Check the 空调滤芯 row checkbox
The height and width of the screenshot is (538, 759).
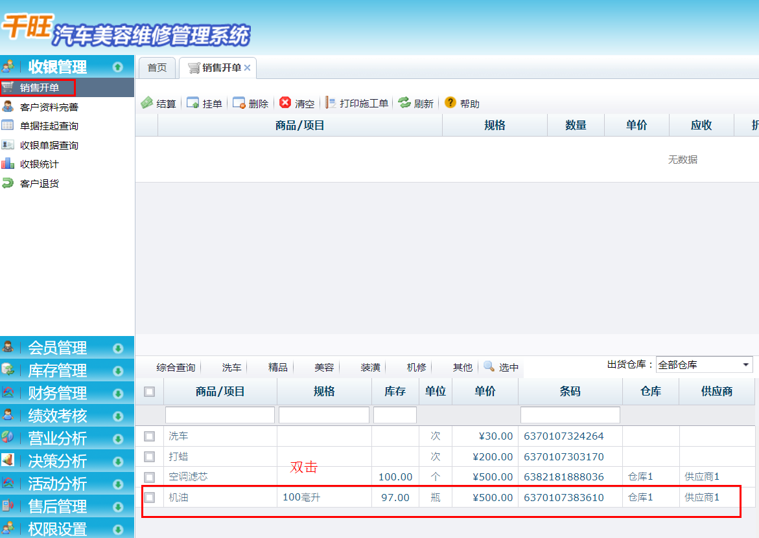pos(150,477)
